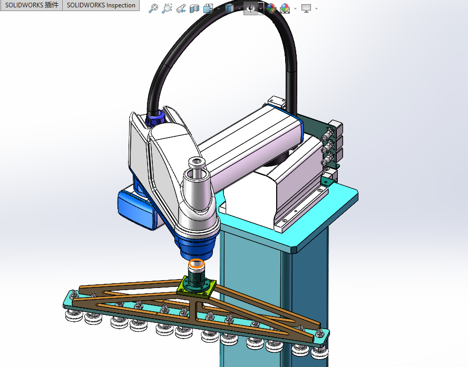Open the Edit Appearance tool
The image size is (468, 367).
271,8
